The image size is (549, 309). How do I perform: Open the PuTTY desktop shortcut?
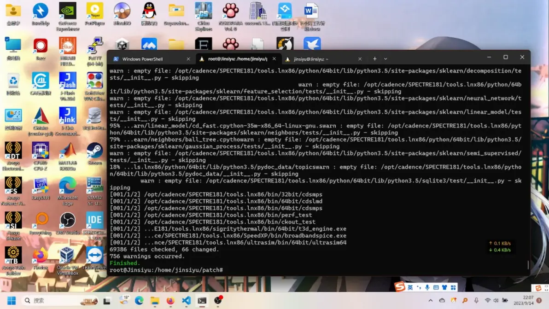pyautogui.click(x=94, y=51)
